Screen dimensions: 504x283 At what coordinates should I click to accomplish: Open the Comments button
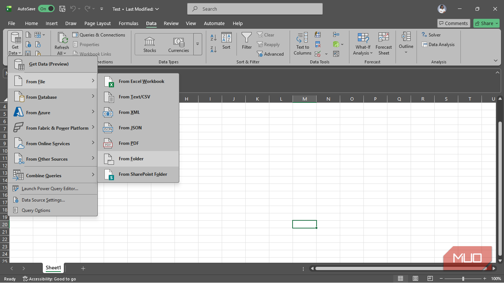(453, 23)
